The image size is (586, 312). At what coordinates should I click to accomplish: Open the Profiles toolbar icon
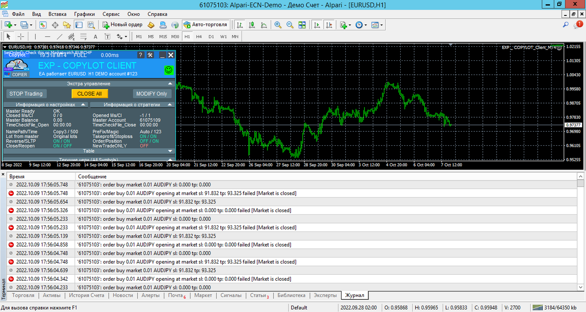tap(24, 25)
